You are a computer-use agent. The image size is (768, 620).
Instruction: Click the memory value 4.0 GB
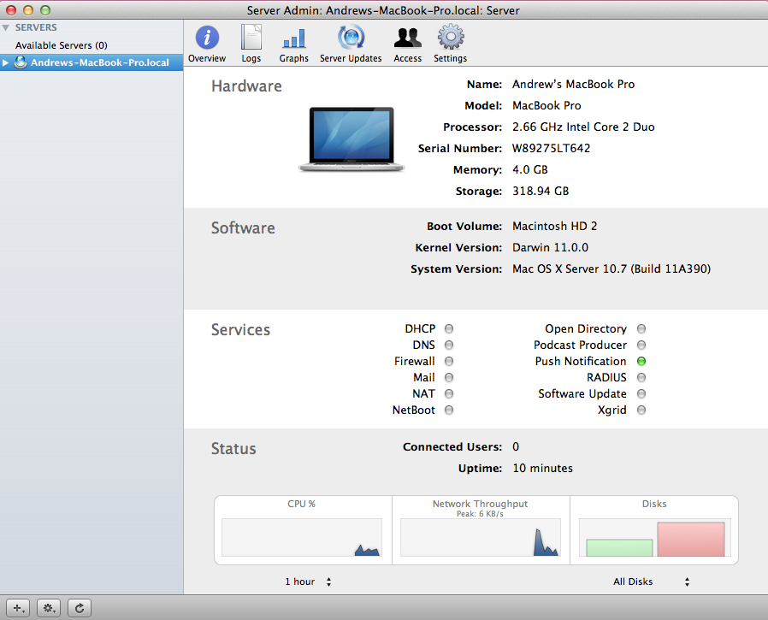tap(530, 169)
